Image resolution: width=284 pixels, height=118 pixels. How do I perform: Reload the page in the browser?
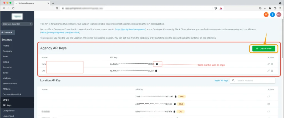coord(13,8)
